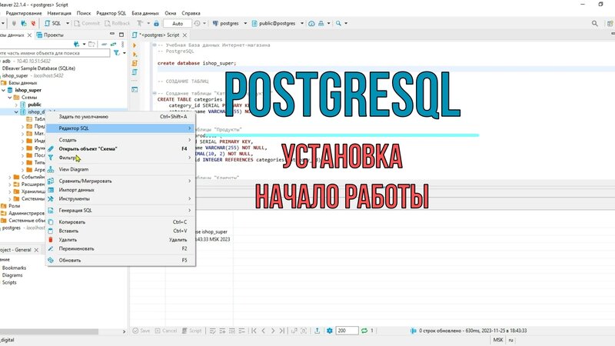Open Инструменты submenu in context menu
615x346 pixels.
[121, 199]
